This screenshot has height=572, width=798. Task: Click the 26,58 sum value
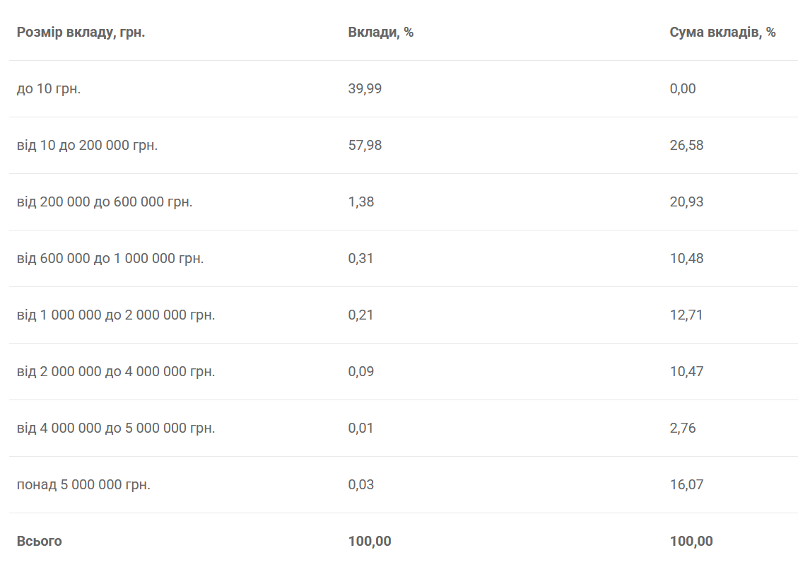click(x=686, y=146)
